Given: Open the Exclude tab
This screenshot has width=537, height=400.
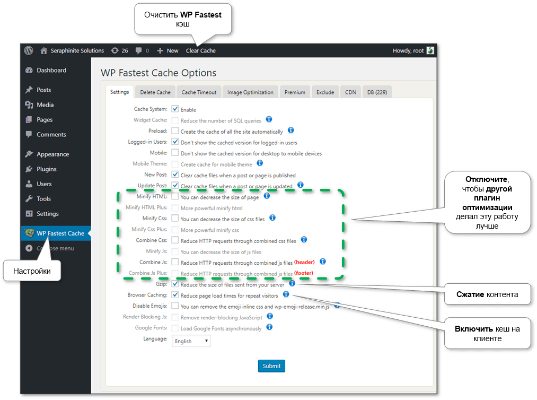Looking at the screenshot, I should coord(325,92).
